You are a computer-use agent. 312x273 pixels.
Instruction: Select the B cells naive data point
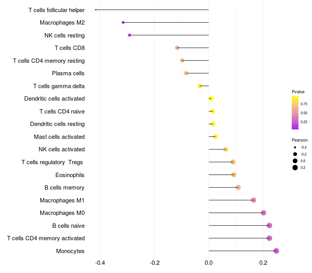coord(269,225)
